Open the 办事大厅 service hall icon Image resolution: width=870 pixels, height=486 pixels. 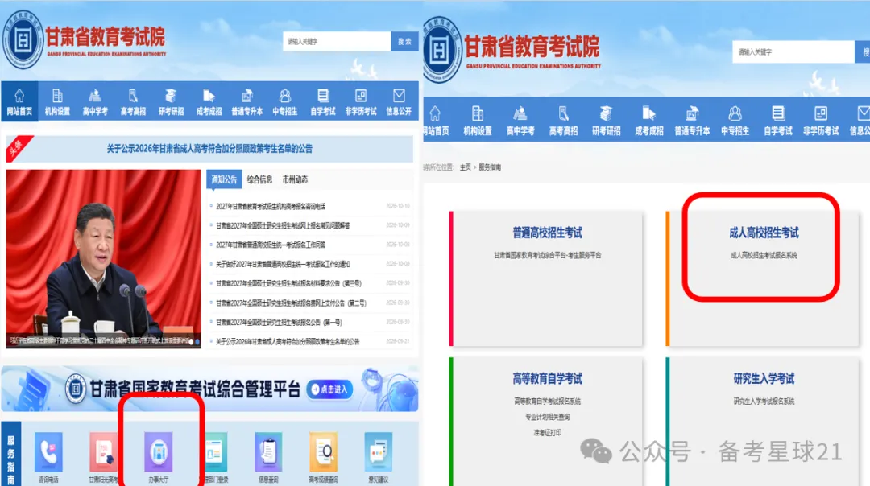[x=159, y=451]
